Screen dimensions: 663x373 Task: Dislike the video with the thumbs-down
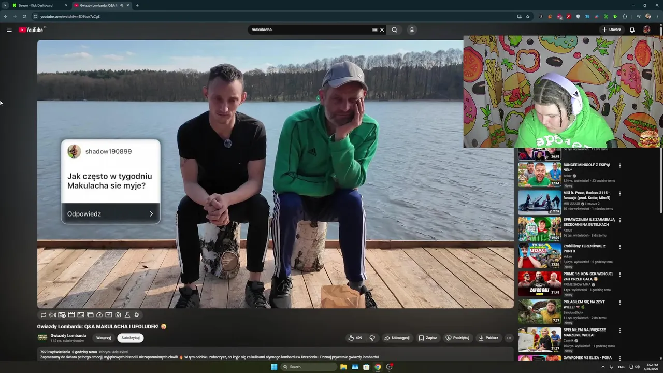(x=372, y=338)
